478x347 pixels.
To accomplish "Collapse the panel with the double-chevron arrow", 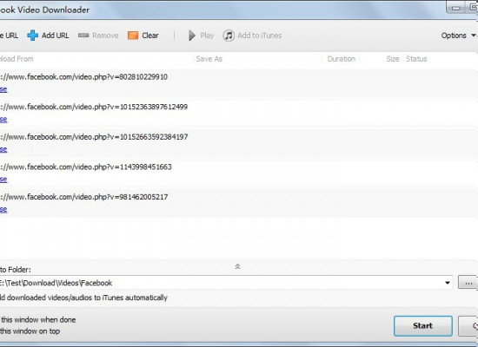I will tap(237, 266).
